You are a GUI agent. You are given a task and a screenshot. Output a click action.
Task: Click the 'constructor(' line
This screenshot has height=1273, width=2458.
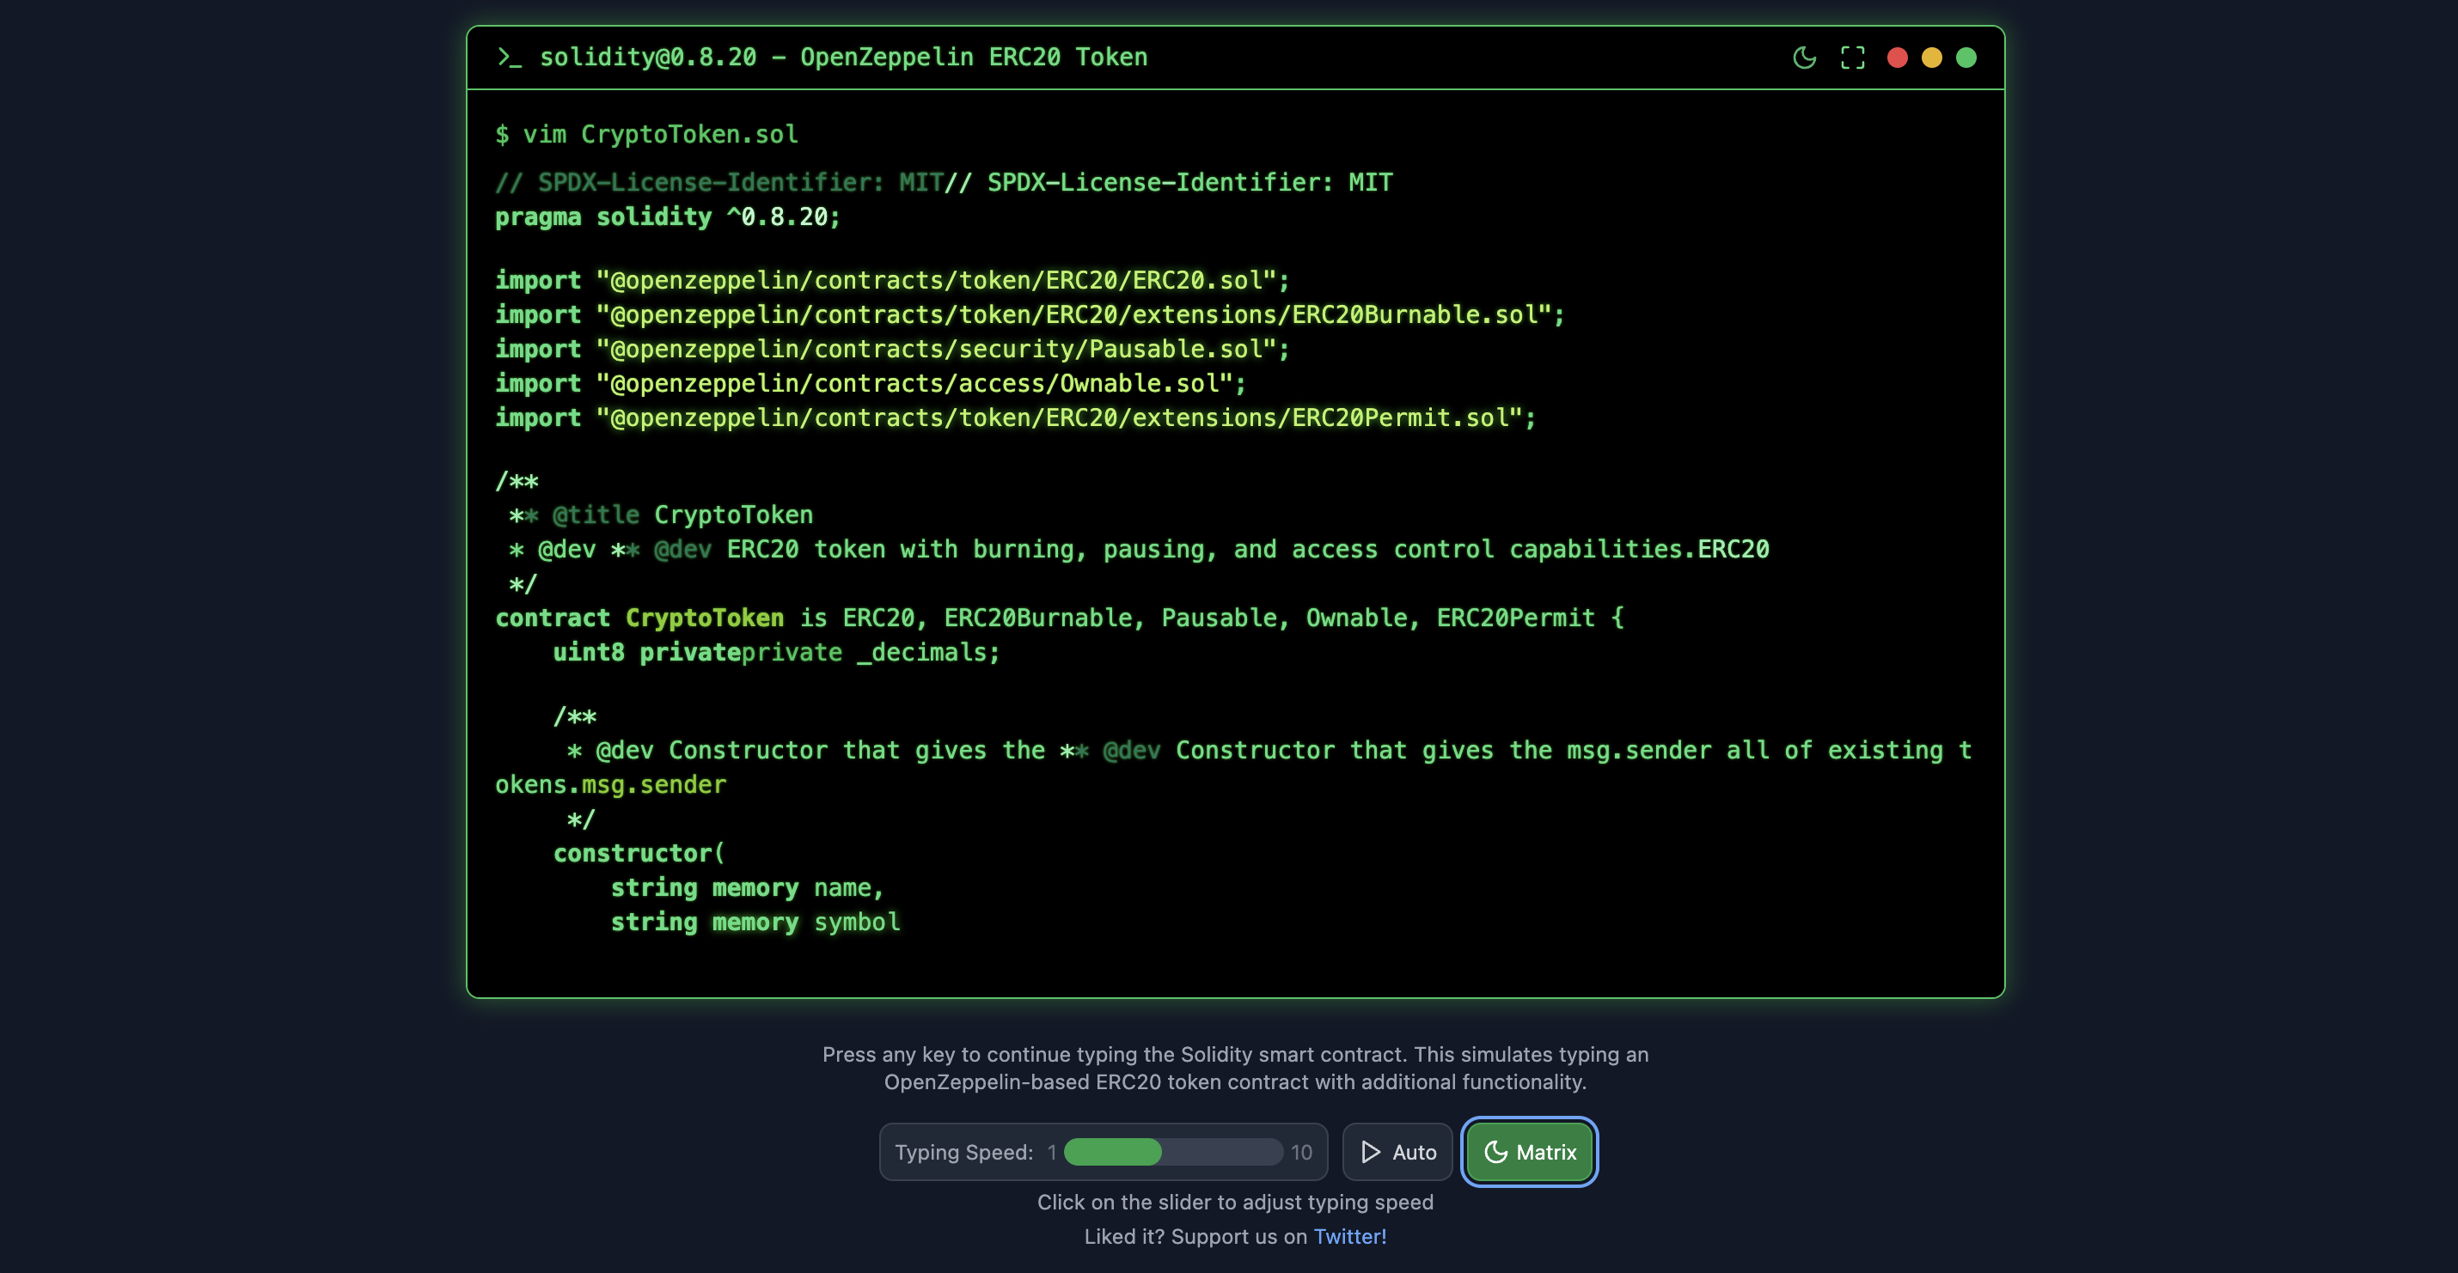tap(639, 854)
